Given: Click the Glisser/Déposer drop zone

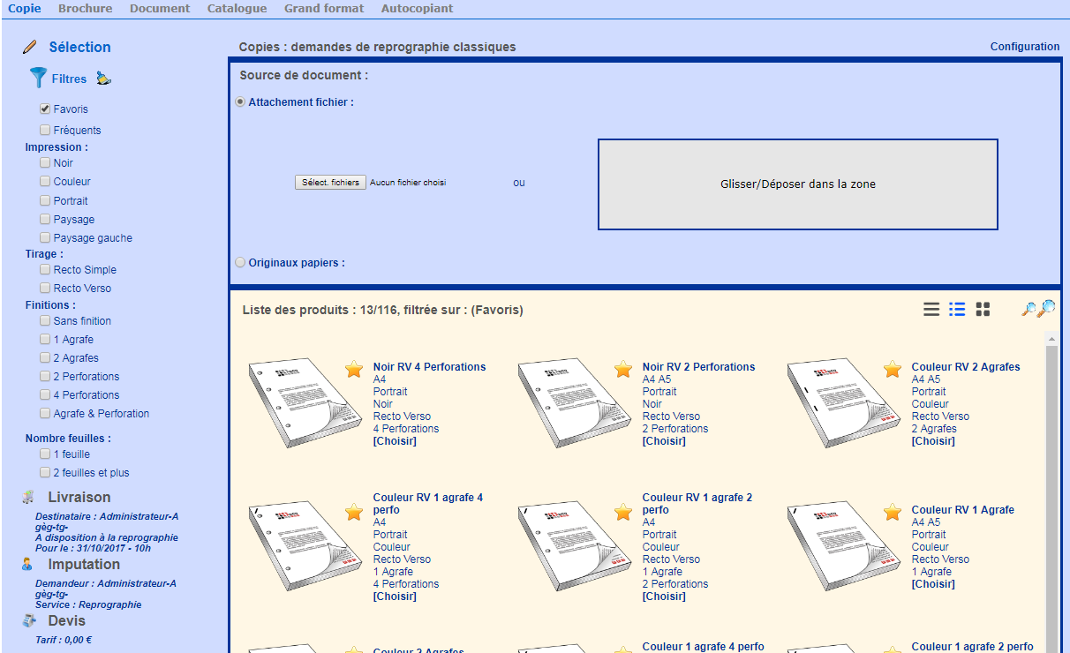Looking at the screenshot, I should pyautogui.click(x=798, y=184).
